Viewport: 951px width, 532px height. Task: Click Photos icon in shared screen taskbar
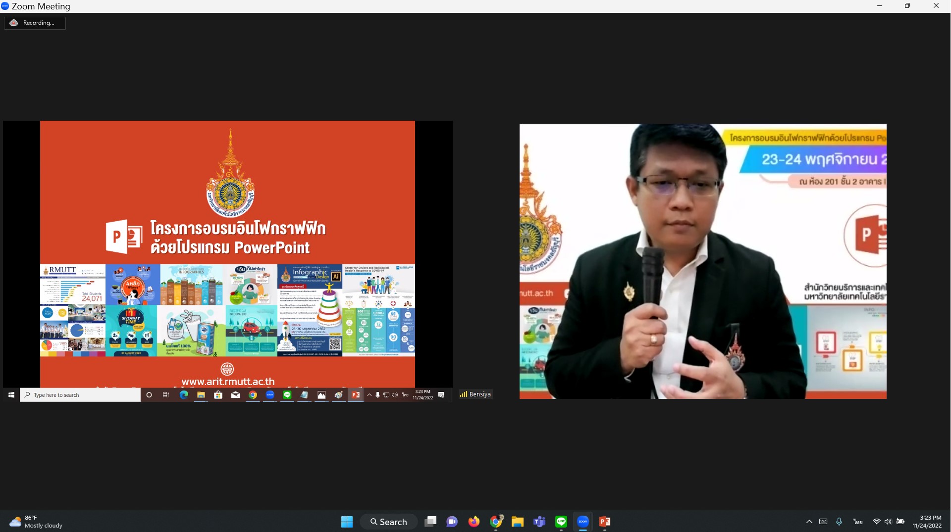[x=321, y=395]
